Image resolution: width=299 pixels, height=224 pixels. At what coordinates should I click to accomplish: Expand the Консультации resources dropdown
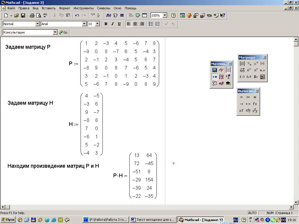(x=55, y=32)
